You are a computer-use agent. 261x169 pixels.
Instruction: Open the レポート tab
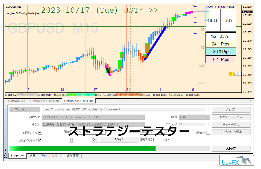point(57,156)
